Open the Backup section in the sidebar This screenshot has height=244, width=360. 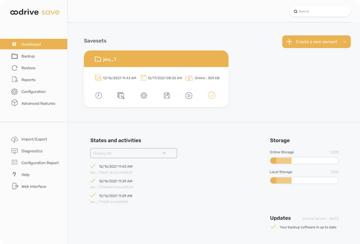[x=28, y=56]
